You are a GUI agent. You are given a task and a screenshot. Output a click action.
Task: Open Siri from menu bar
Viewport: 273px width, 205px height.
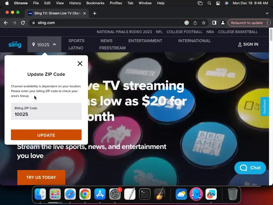227,3
